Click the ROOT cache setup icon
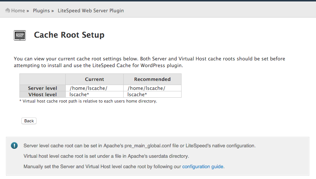This screenshot has width=316, height=179. coord(20,35)
